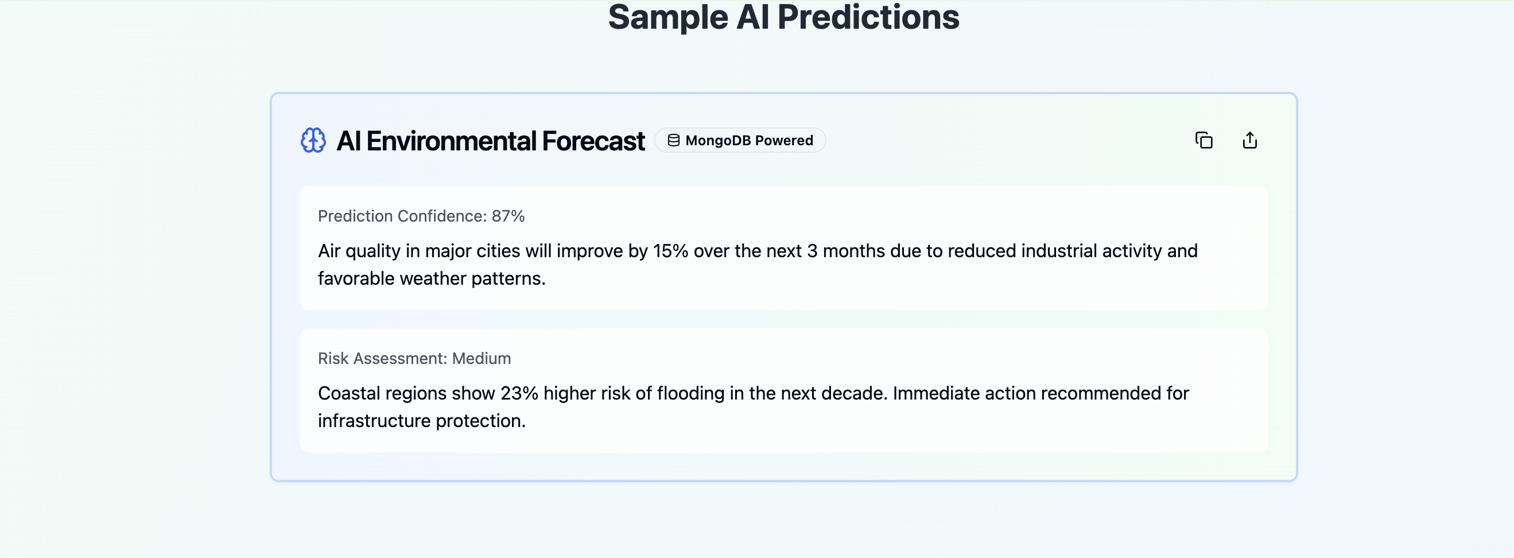Select the AI Environmental Forecast title
The width and height of the screenshot is (1514, 558).
490,141
